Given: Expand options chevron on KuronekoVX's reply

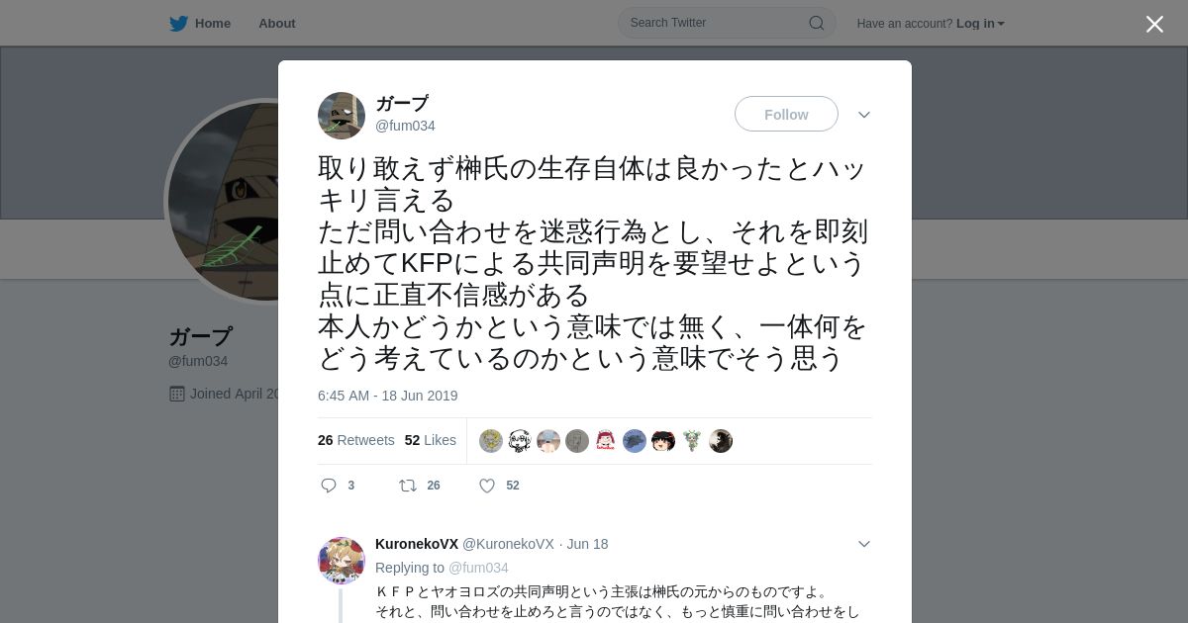Looking at the screenshot, I should (x=864, y=544).
